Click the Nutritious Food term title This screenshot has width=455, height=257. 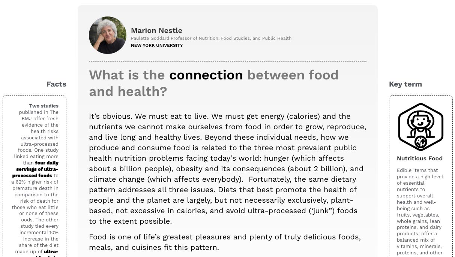pyautogui.click(x=419, y=158)
